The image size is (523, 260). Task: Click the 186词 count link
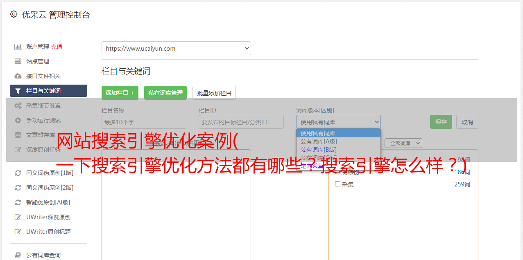tap(462, 172)
